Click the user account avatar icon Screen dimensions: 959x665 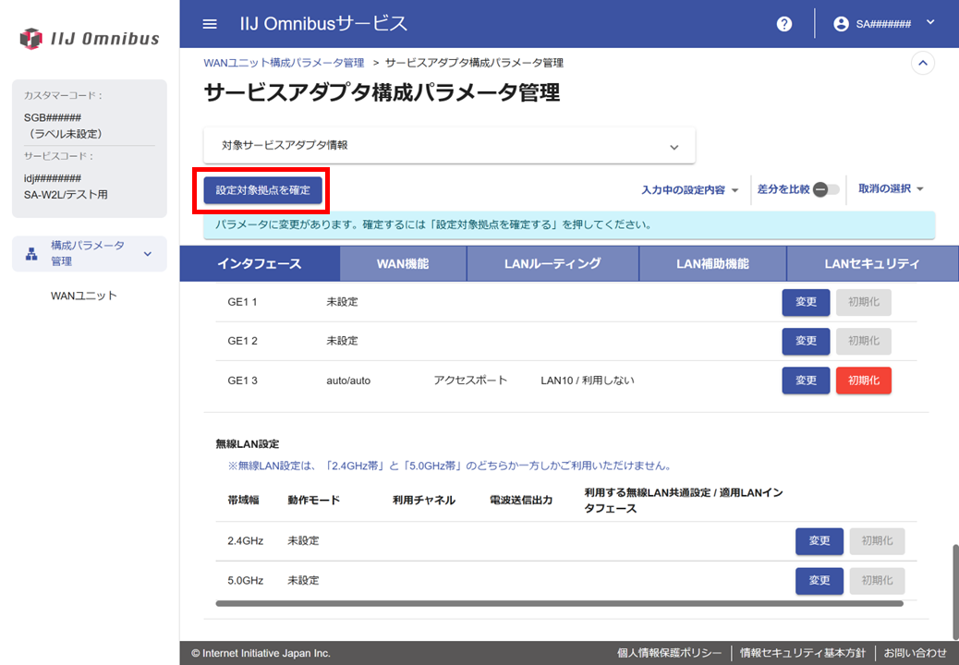[841, 24]
